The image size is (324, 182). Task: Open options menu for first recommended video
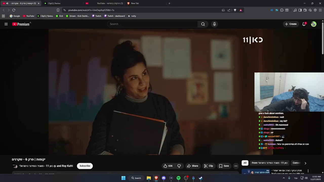coord(308,171)
